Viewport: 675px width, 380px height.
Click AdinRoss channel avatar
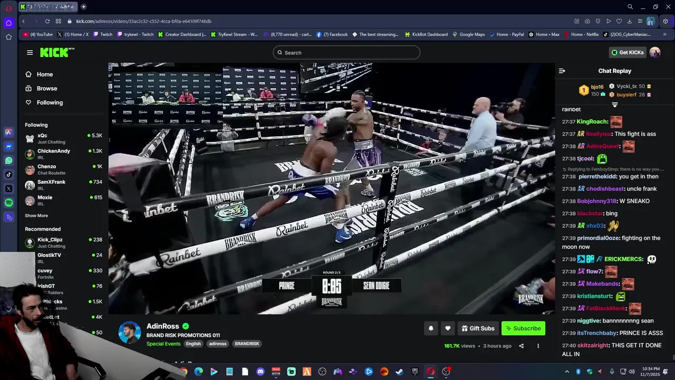click(129, 332)
